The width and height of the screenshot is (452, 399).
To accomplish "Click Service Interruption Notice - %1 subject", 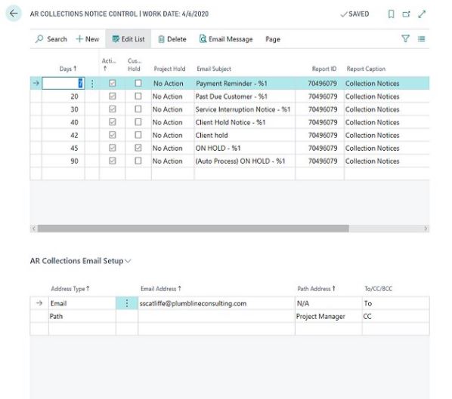I will pos(243,109).
